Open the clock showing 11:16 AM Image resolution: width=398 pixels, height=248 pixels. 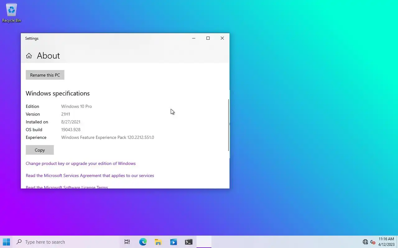(x=386, y=242)
